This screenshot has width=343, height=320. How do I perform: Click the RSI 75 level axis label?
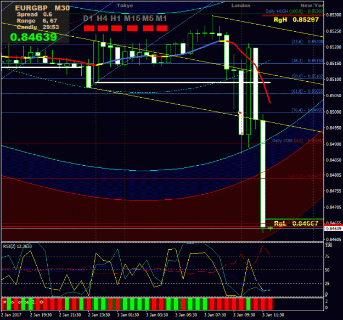[327, 256]
